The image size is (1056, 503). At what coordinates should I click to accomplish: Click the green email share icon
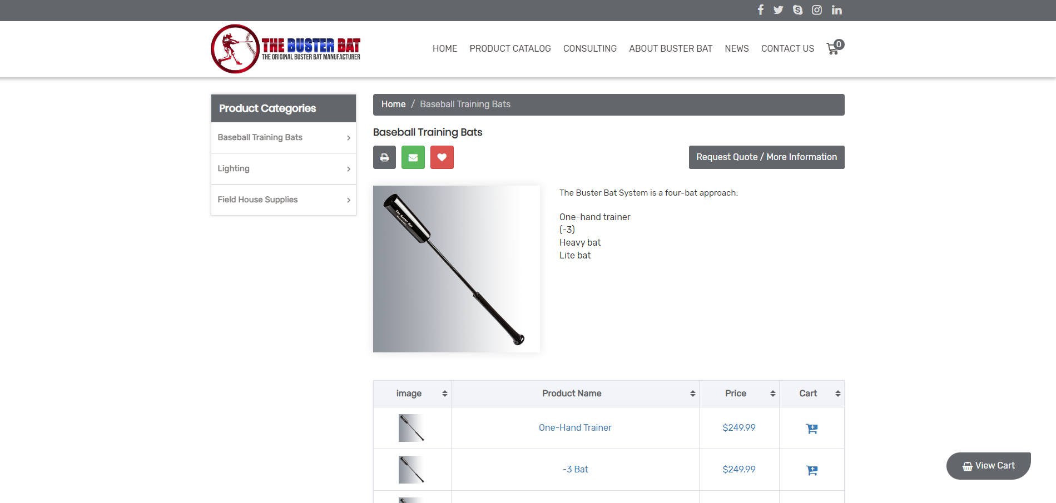[x=413, y=157]
